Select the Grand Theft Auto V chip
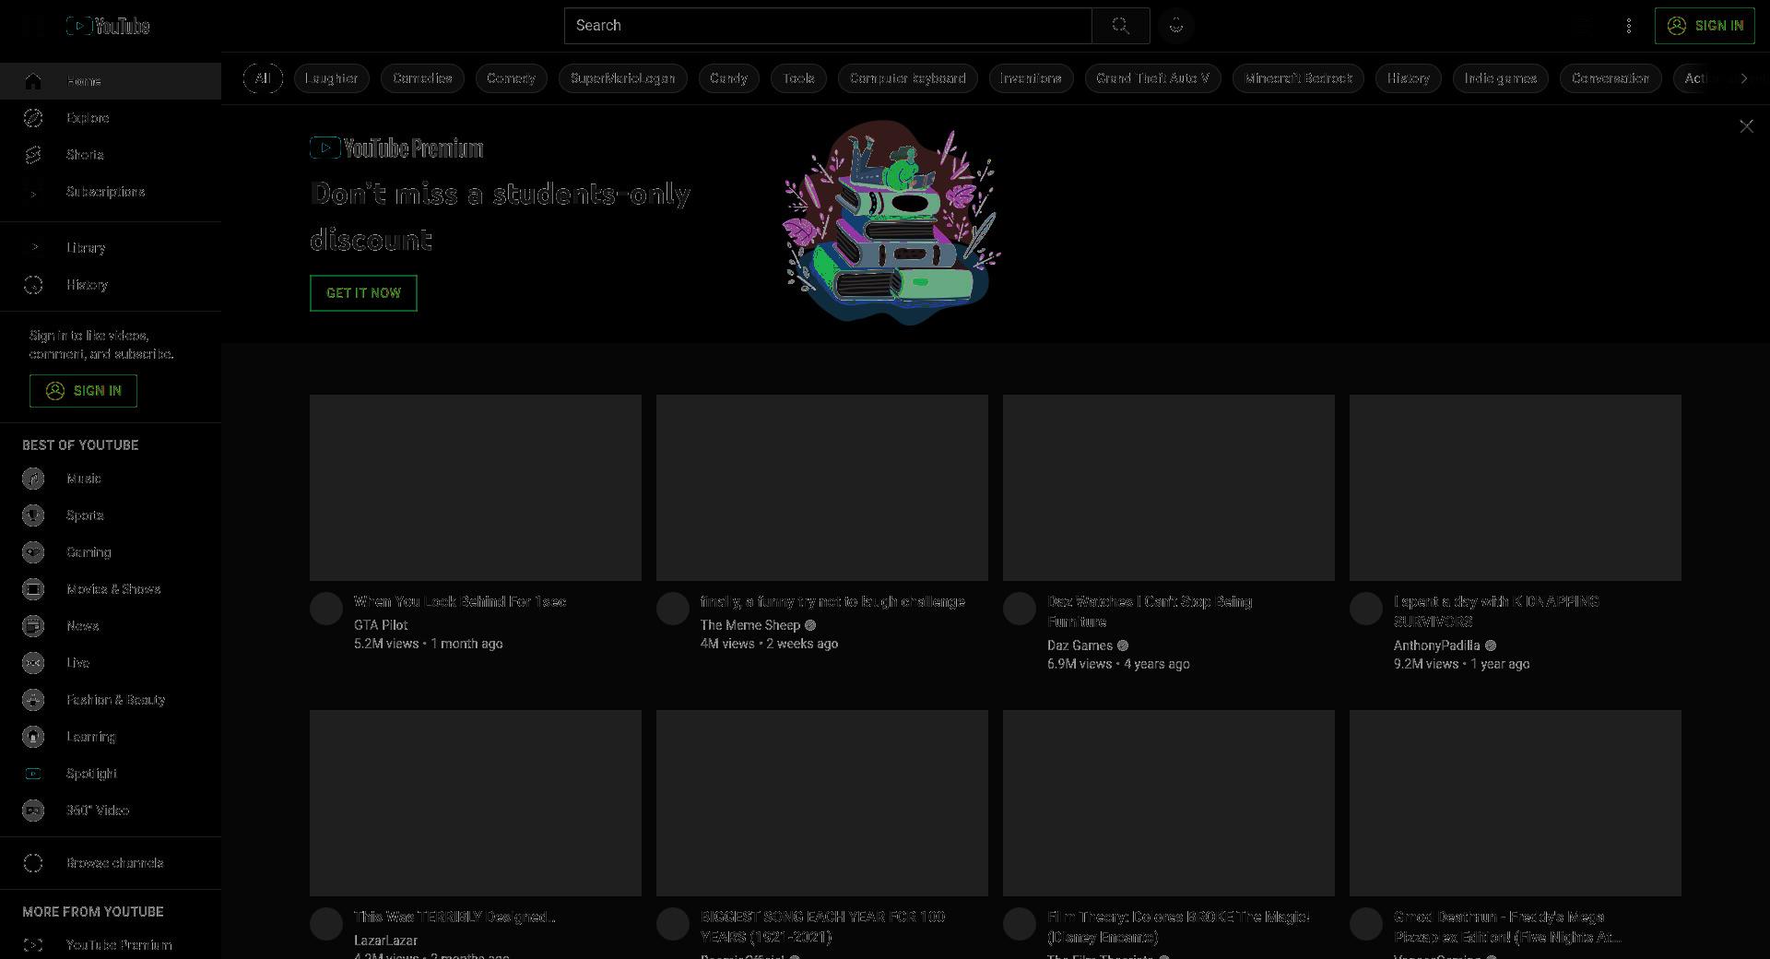The height and width of the screenshot is (959, 1770). 1152,78
